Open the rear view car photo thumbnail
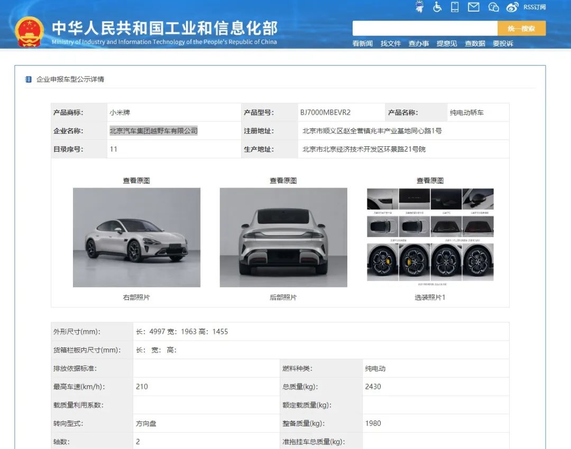 [x=283, y=237]
